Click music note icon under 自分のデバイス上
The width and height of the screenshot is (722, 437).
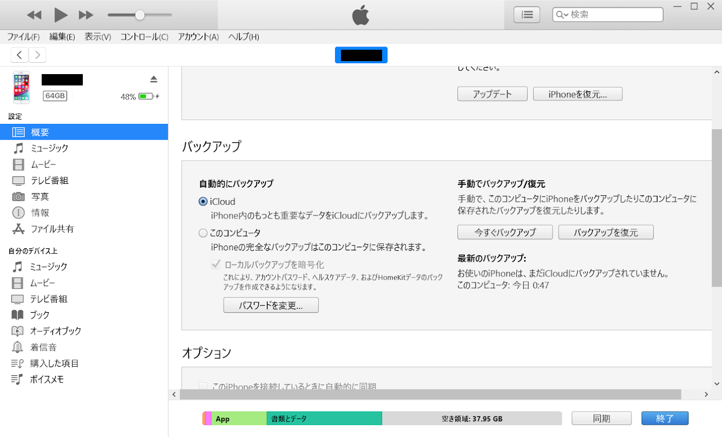click(18, 267)
